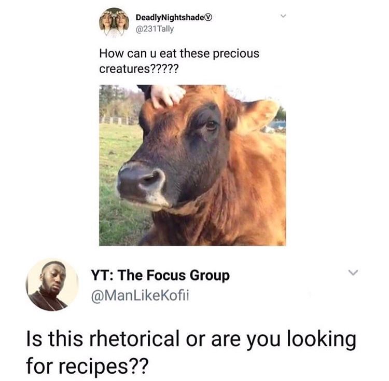The width and height of the screenshot is (389, 381).
Task: Click the YT: The Focus Group display name
Action: [160, 275]
